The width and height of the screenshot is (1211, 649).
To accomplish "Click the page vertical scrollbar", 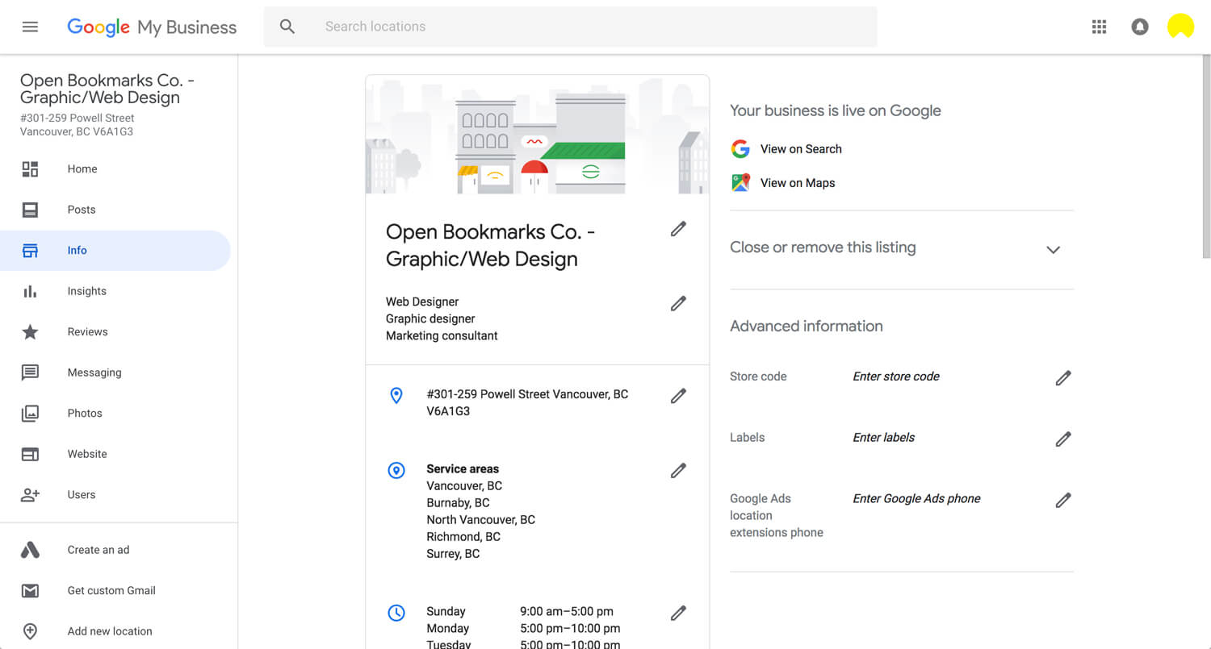I will (1206, 156).
